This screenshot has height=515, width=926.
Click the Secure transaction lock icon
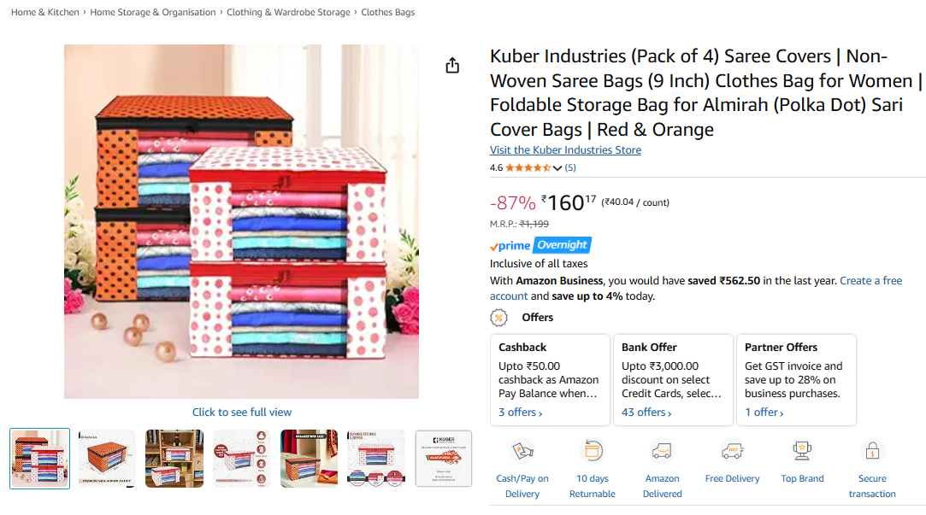pyautogui.click(x=871, y=451)
